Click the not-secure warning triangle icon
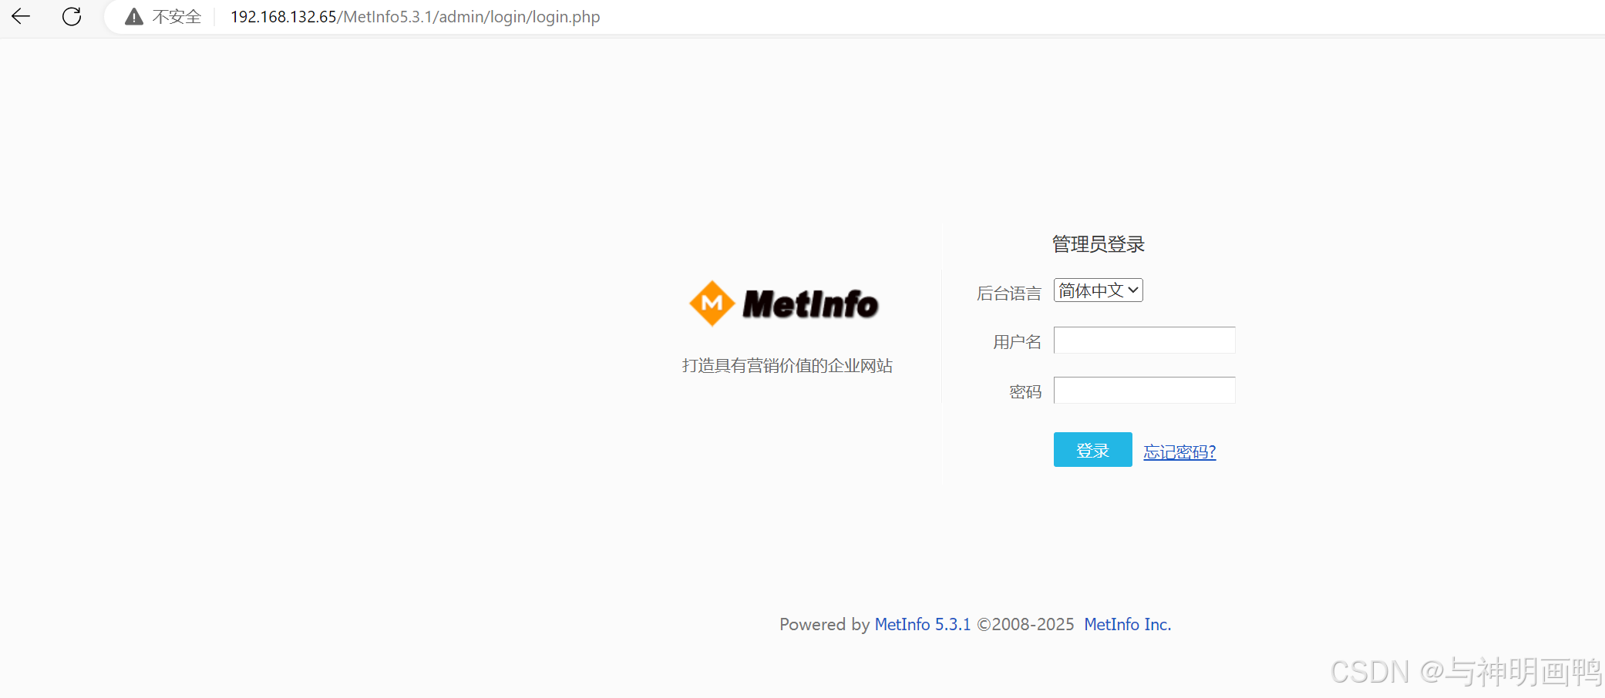This screenshot has height=698, width=1605. (134, 17)
